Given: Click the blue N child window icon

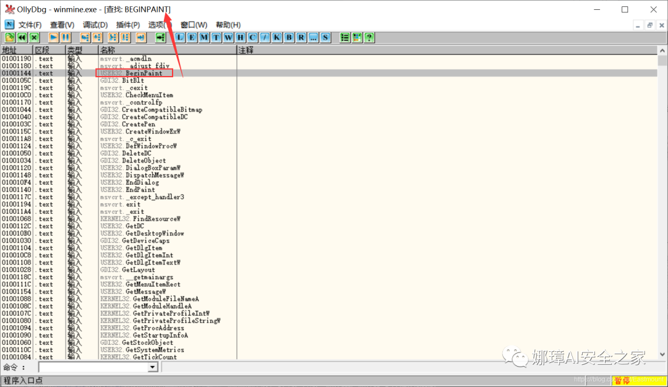Looking at the screenshot, I should (x=9, y=25).
